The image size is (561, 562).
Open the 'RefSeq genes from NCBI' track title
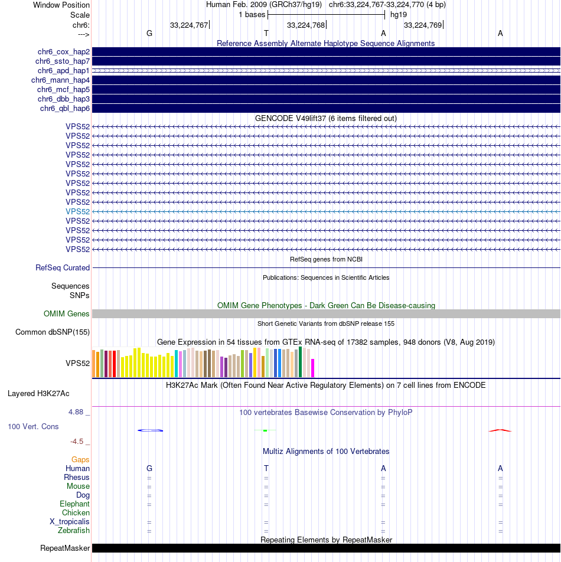[x=326, y=259]
